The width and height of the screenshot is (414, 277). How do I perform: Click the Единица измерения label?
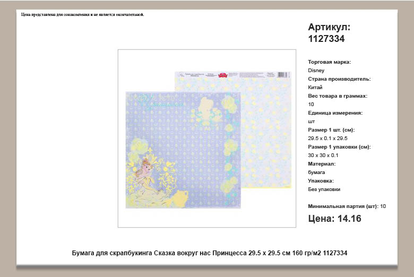click(335, 113)
